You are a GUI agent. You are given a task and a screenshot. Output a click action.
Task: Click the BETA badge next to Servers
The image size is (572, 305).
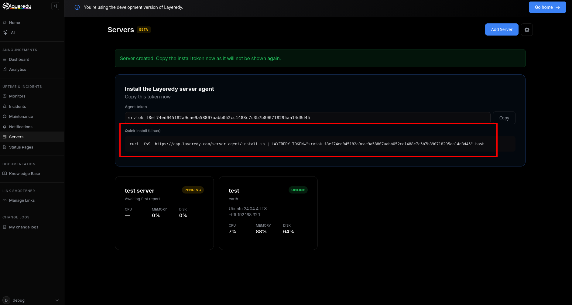143,29
